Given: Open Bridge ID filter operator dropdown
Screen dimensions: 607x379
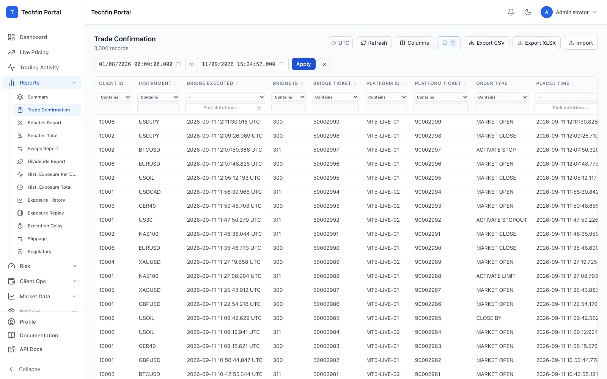Looking at the screenshot, I should (x=288, y=97).
